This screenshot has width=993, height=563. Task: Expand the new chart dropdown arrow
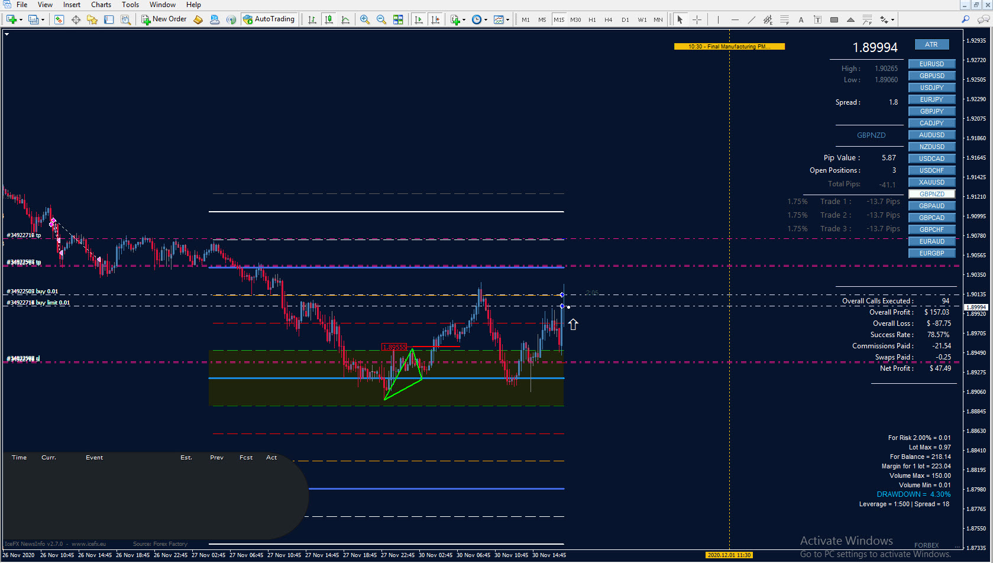pos(21,20)
